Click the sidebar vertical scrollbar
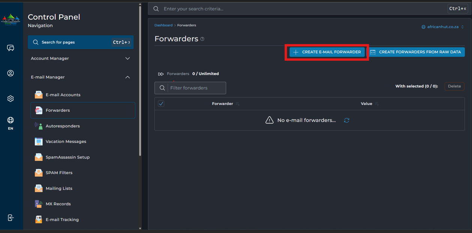This screenshot has width=472, height=233. (140, 81)
